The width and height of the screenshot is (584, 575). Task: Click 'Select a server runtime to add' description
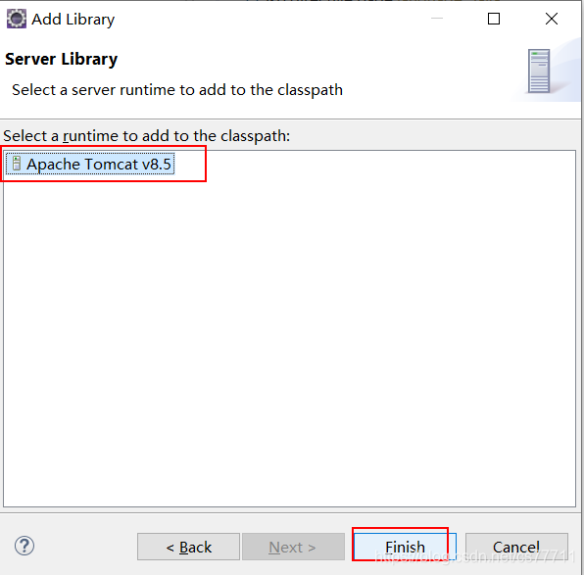177,90
